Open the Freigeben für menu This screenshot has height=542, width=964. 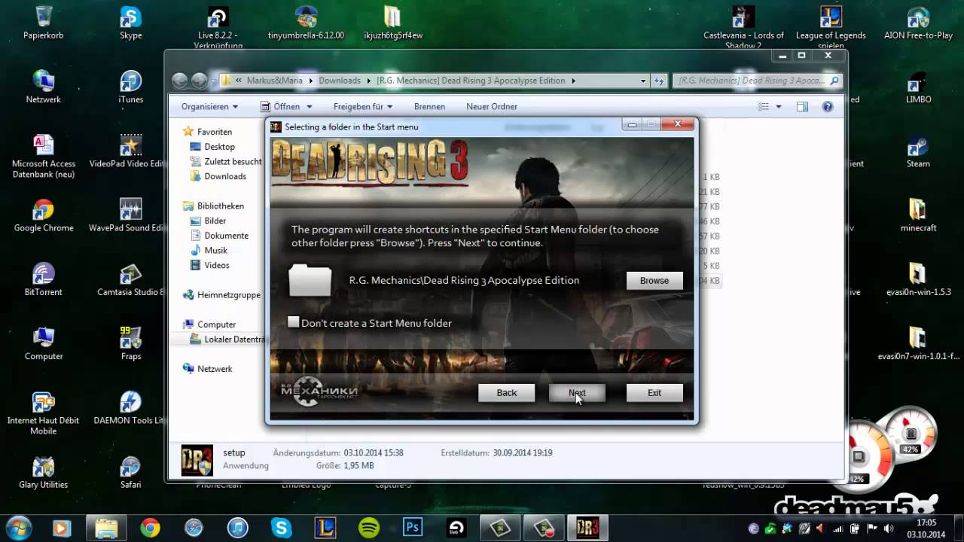pyautogui.click(x=363, y=107)
